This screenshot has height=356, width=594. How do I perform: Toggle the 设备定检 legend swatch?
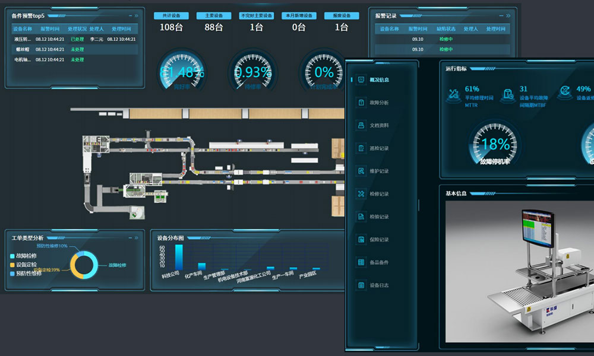coord(12,265)
